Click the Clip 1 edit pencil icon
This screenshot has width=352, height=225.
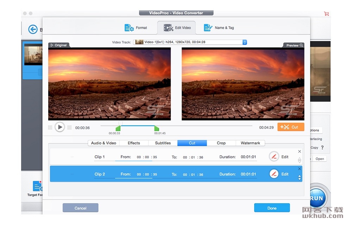tap(274, 156)
